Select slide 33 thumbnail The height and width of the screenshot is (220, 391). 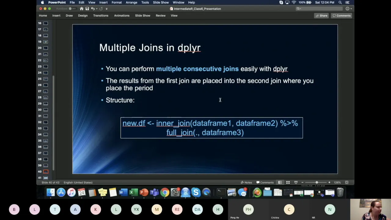tap(46, 128)
